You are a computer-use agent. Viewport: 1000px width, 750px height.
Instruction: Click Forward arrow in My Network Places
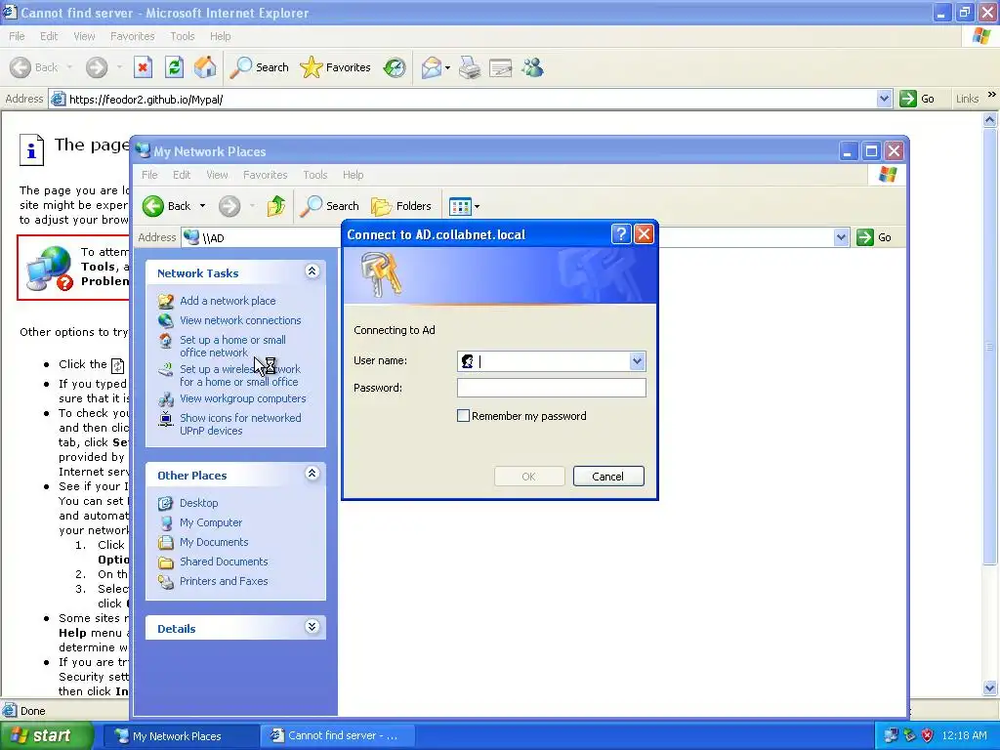pyautogui.click(x=229, y=206)
